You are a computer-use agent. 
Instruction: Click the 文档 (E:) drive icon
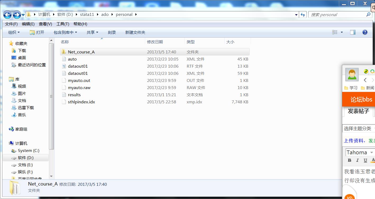14,165
